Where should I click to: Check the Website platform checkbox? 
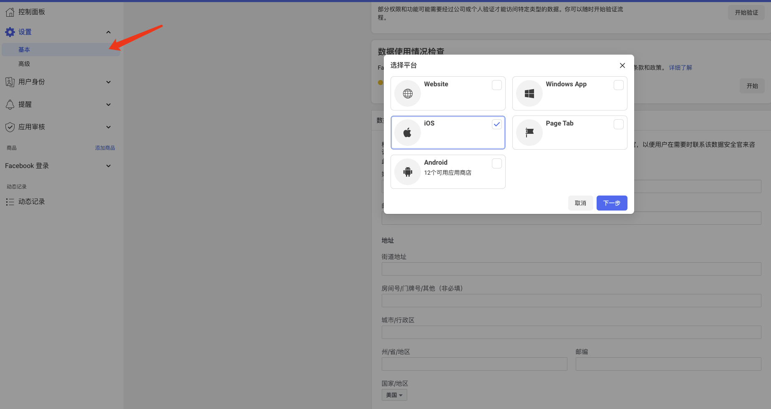tap(496, 85)
